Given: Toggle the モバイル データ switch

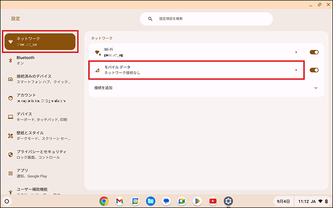Looking at the screenshot, I should [x=314, y=70].
